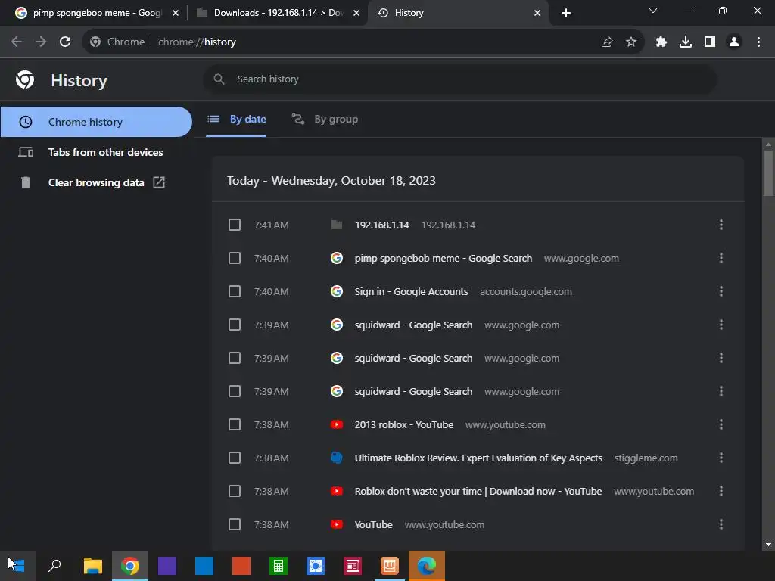This screenshot has height=581, width=775.
Task: Click the Chrome taskbar icon
Action: [130, 566]
